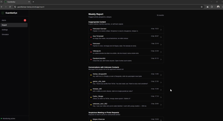Expand the Непознат Контакт event chevron

pos(161,30)
